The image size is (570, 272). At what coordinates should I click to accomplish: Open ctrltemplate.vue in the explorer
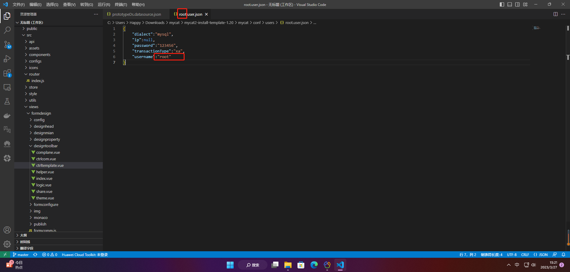[x=59, y=165]
